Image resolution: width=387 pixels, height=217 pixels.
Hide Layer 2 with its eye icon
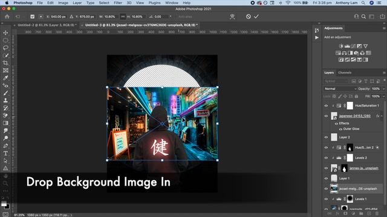(x=326, y=137)
